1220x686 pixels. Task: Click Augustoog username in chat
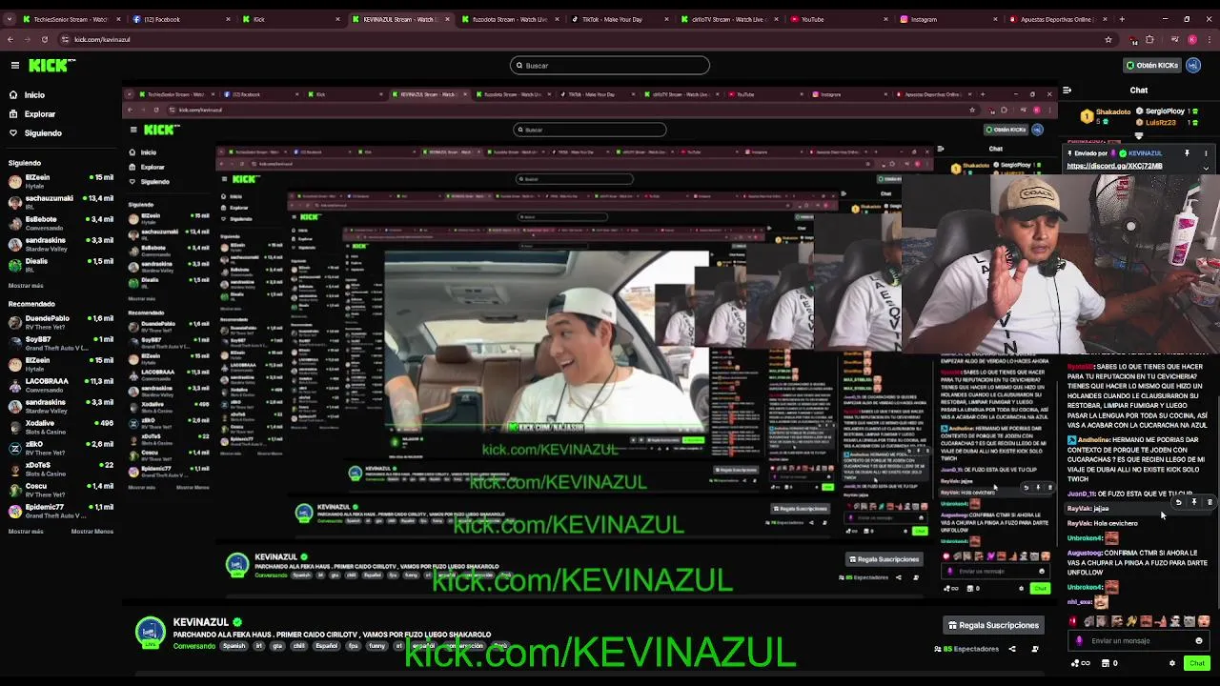coord(1085,554)
